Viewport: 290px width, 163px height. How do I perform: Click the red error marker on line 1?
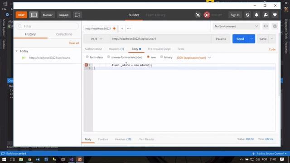pos(86,65)
